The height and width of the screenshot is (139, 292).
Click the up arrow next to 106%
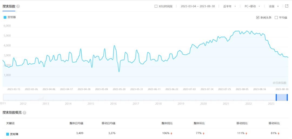pyautogui.click(x=171, y=133)
